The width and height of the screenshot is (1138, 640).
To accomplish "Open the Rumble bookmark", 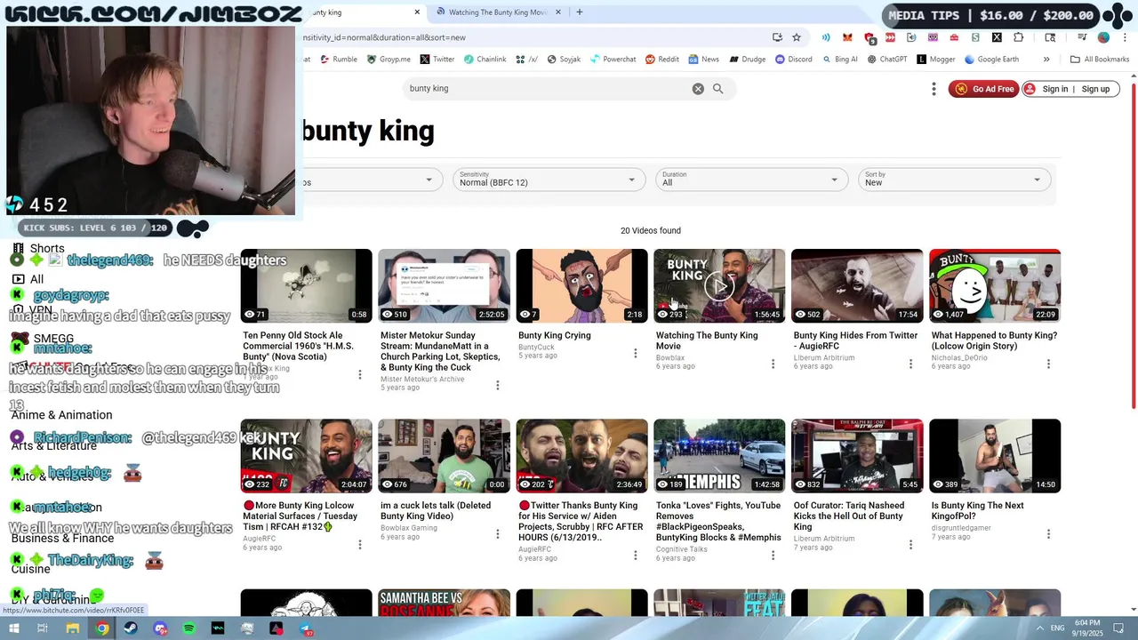I will [x=338, y=60].
